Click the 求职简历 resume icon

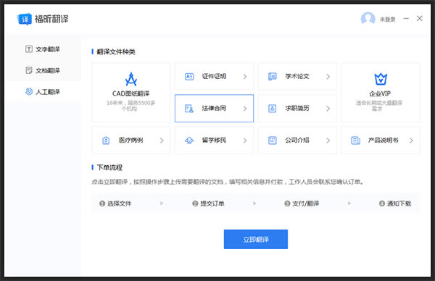pyautogui.click(x=273, y=109)
